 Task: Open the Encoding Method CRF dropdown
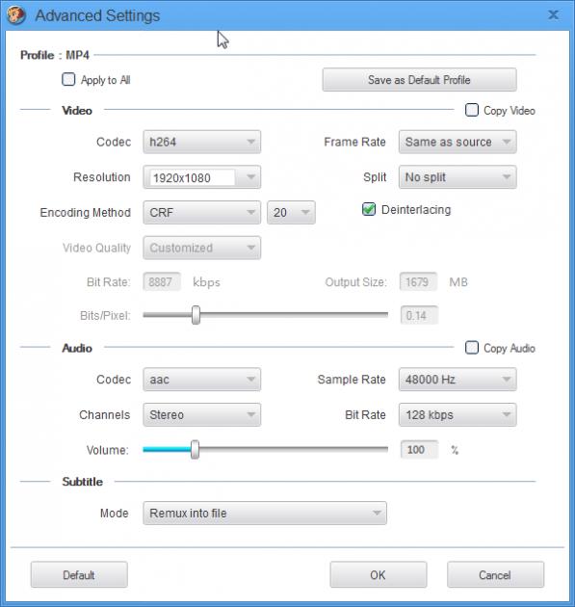tap(201, 212)
